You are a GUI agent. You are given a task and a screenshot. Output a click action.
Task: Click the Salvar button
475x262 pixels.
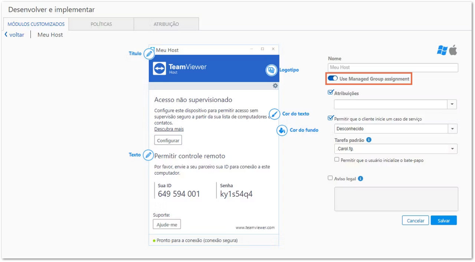point(444,220)
